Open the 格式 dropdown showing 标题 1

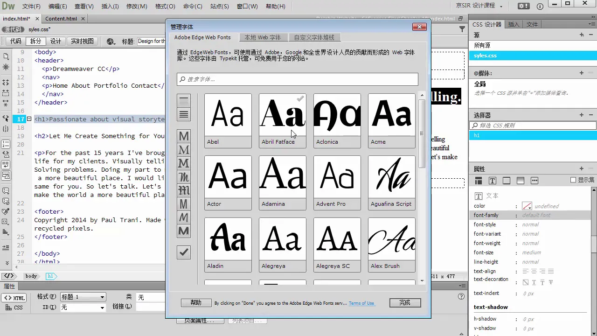coord(83,297)
